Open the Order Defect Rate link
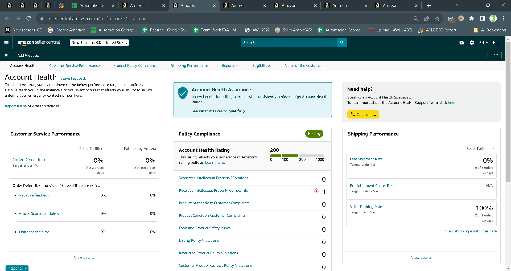 pyautogui.click(x=30, y=160)
